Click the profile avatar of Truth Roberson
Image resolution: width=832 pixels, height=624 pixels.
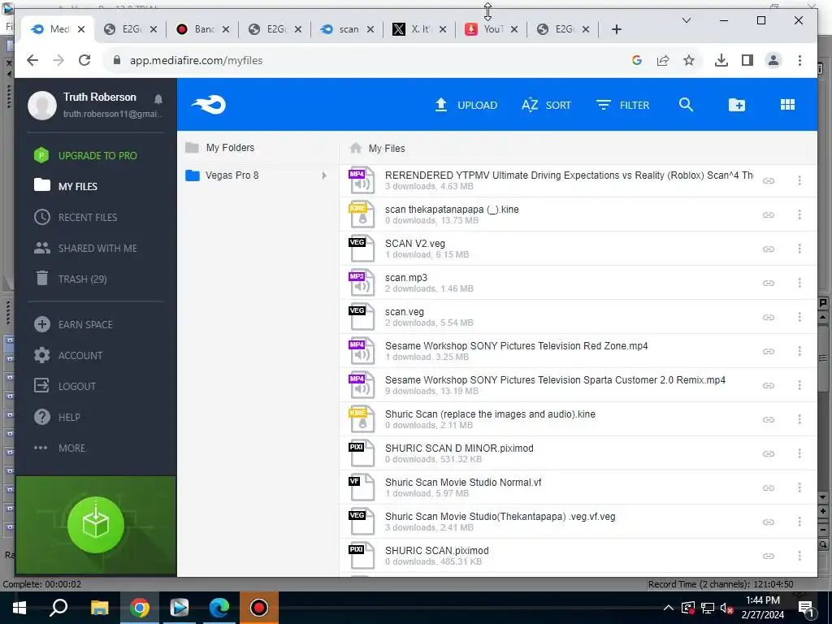tap(42, 105)
